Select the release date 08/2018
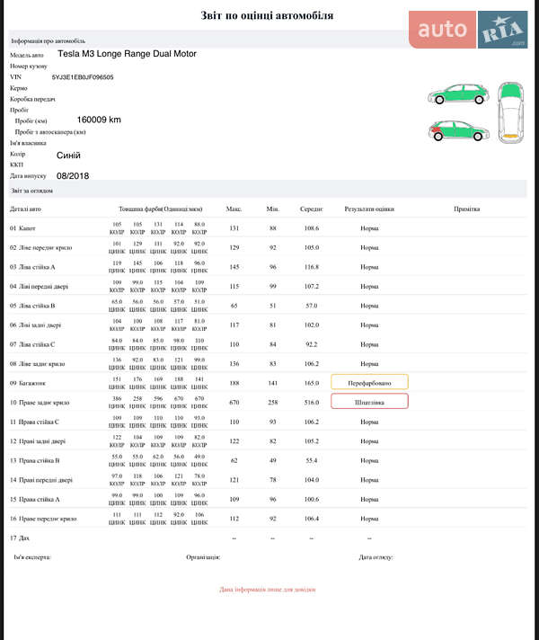The width and height of the screenshot is (539, 640). tap(73, 176)
